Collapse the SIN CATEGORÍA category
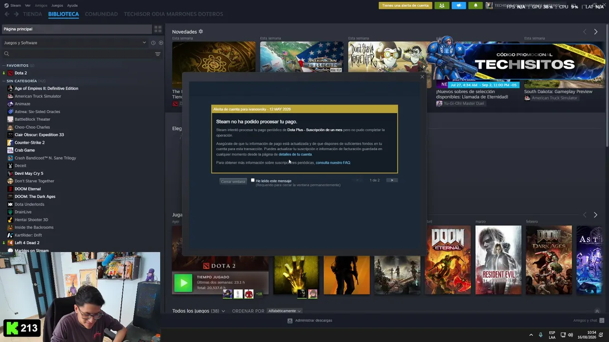The image size is (609, 342). pos(4,81)
